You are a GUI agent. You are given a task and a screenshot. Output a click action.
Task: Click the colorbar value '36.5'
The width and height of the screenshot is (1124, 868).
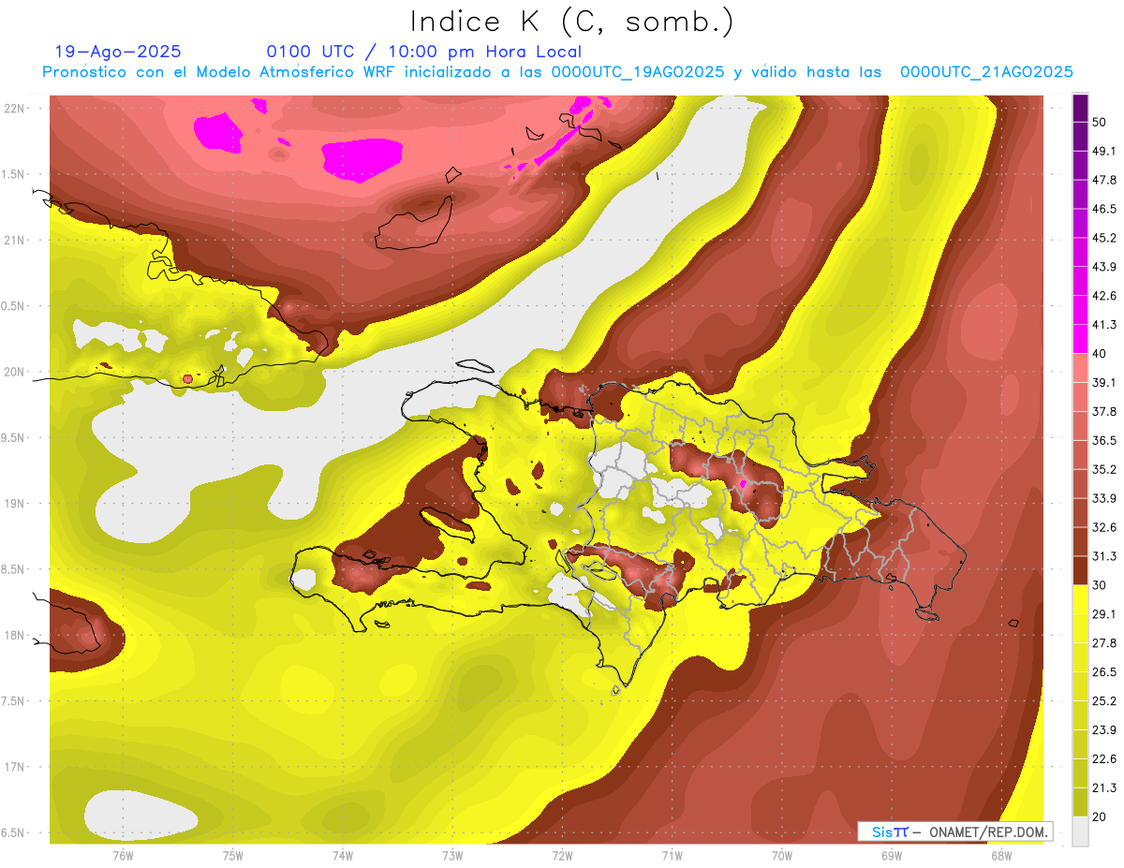point(1104,440)
